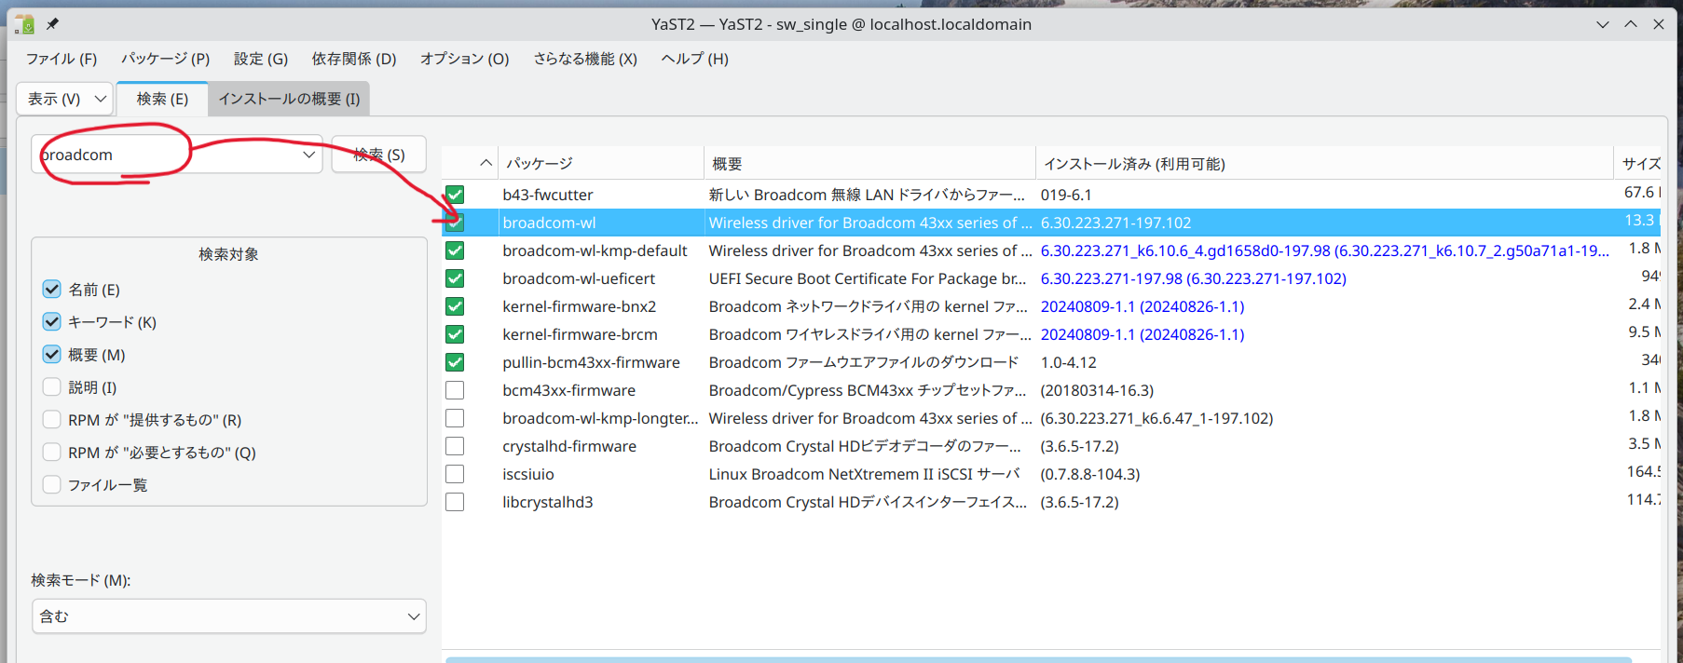This screenshot has width=1683, height=663.
Task: Select the libcrystalhd3 package name
Action: click(x=548, y=502)
